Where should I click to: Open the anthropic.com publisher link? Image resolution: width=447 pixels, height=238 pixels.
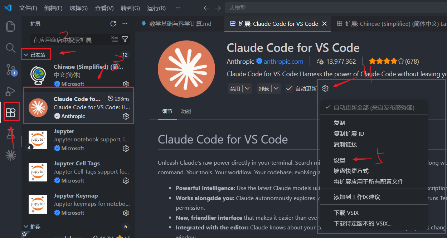(283, 62)
